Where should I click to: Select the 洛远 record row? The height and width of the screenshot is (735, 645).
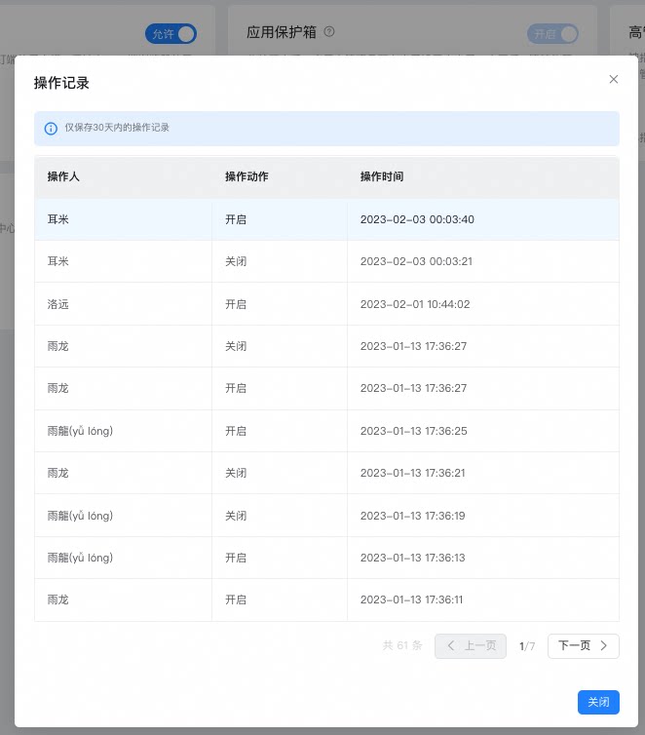327,304
